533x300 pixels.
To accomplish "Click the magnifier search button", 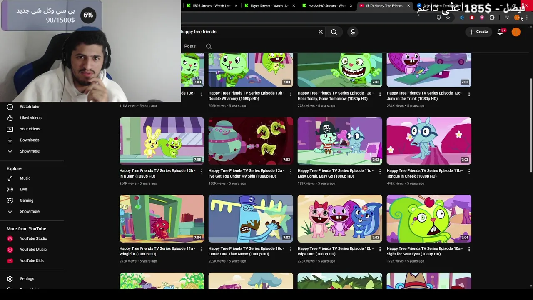I will click(334, 32).
